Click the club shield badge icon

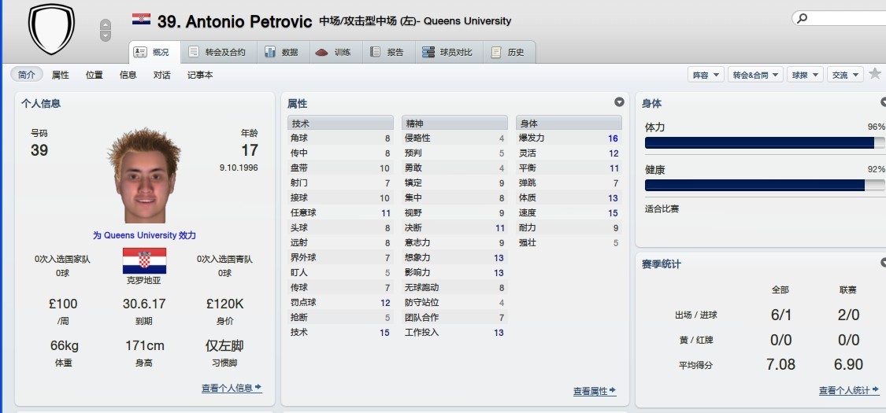pyautogui.click(x=51, y=31)
